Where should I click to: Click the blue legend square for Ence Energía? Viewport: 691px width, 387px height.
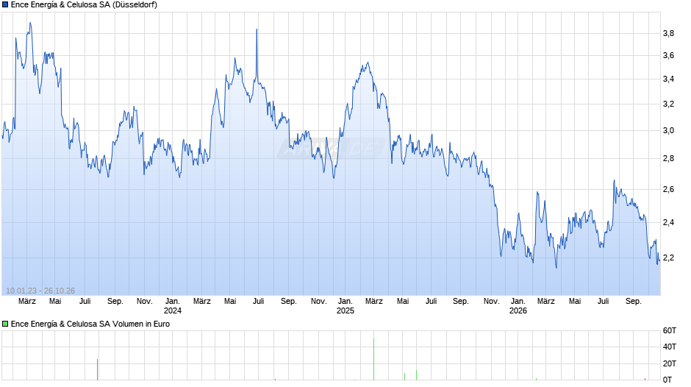(5, 5)
